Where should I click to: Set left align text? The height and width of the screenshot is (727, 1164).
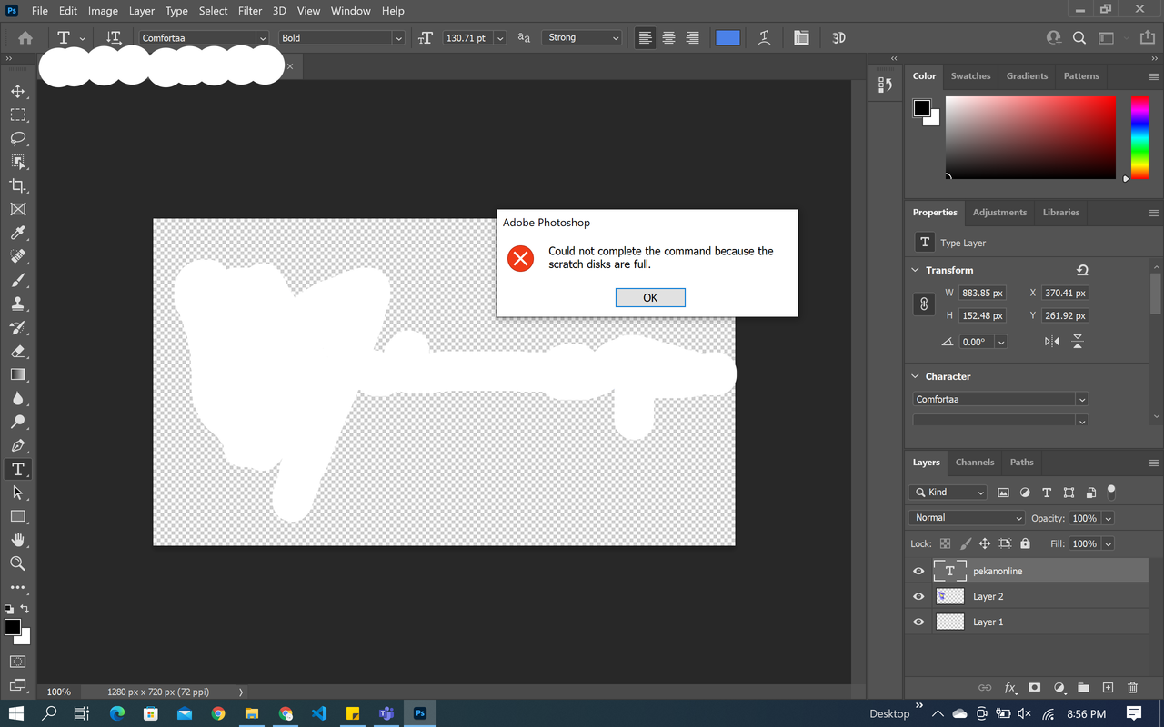[x=645, y=38]
